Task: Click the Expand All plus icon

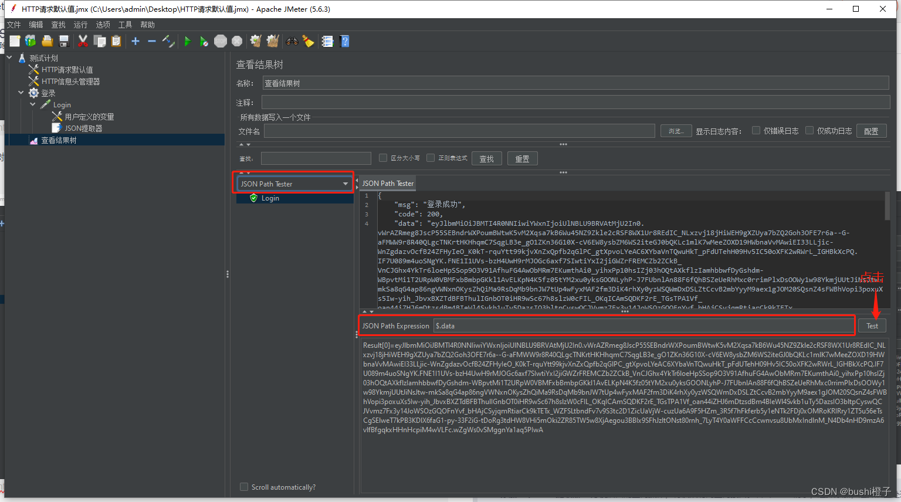Action: coord(136,41)
